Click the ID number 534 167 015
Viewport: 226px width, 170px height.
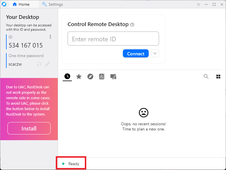pyautogui.click(x=26, y=45)
